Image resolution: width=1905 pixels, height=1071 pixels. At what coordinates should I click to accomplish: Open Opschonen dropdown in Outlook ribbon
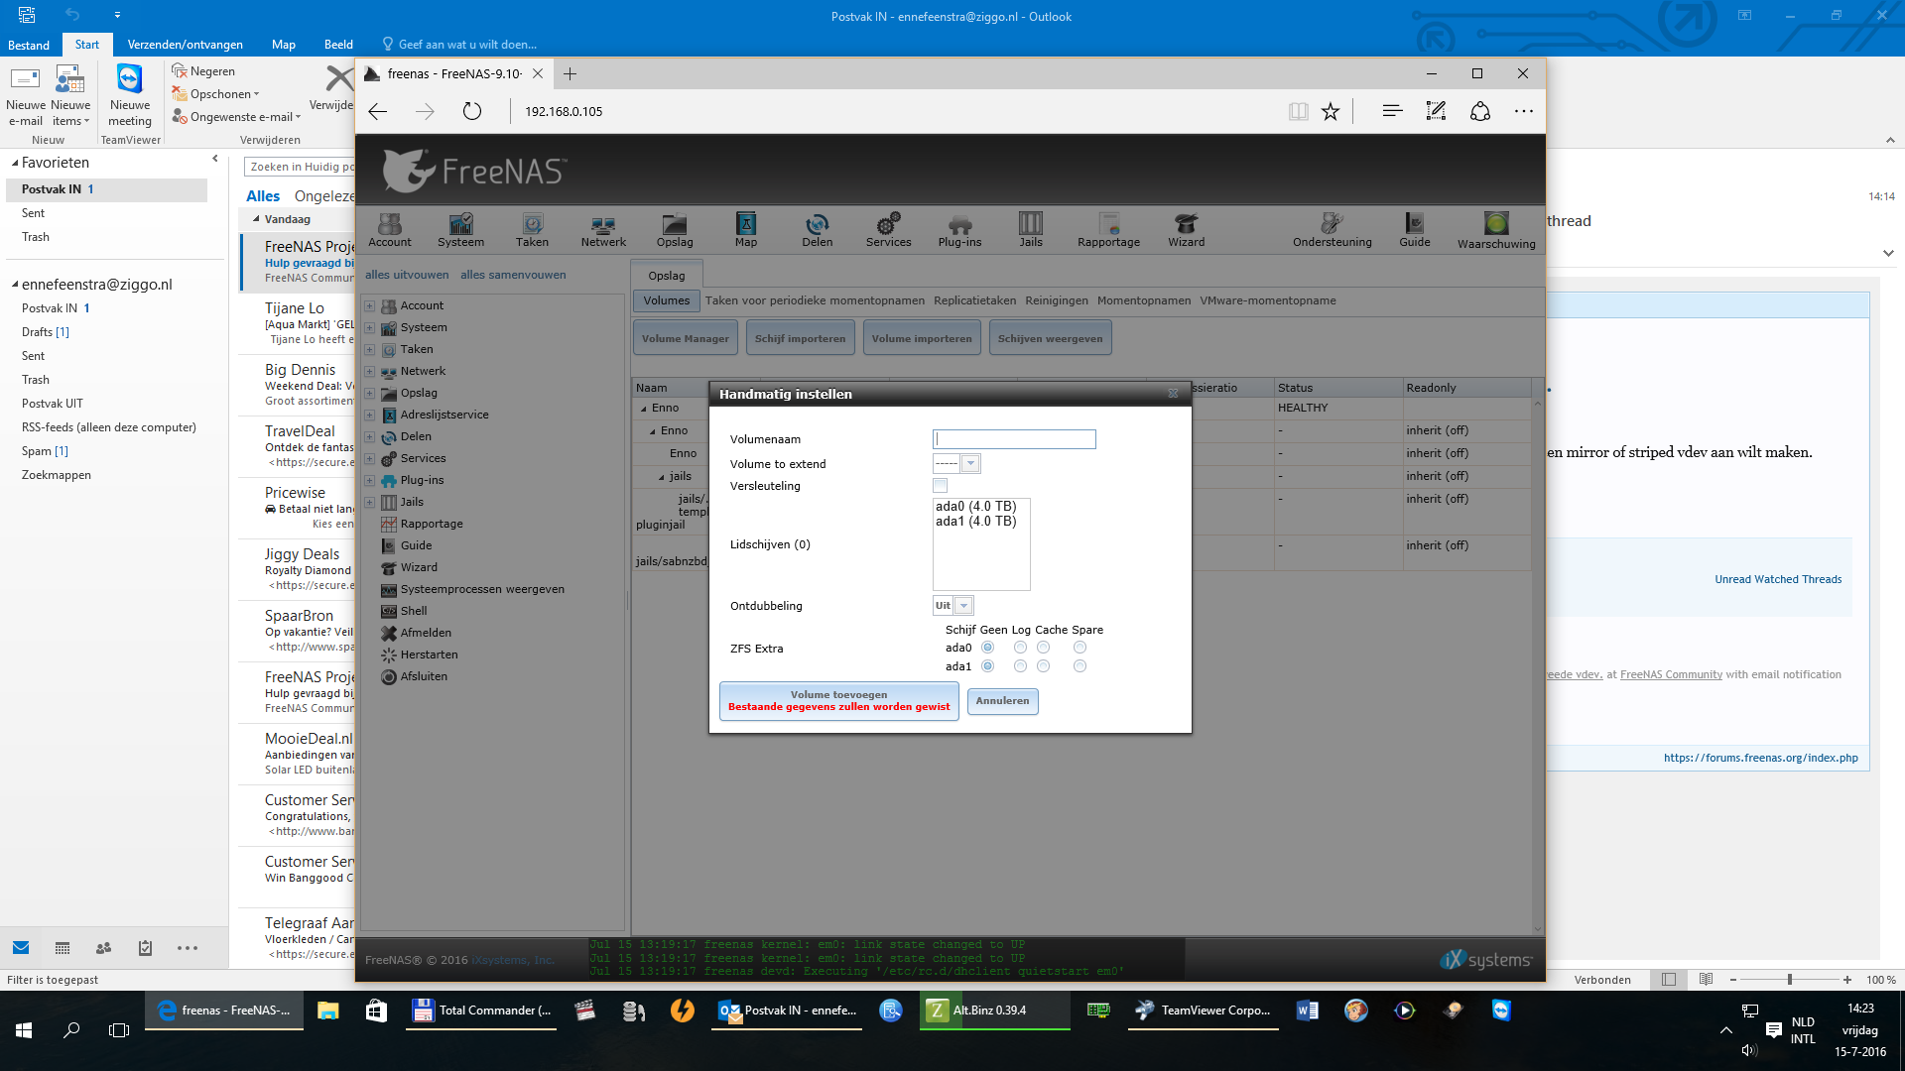[x=216, y=94]
